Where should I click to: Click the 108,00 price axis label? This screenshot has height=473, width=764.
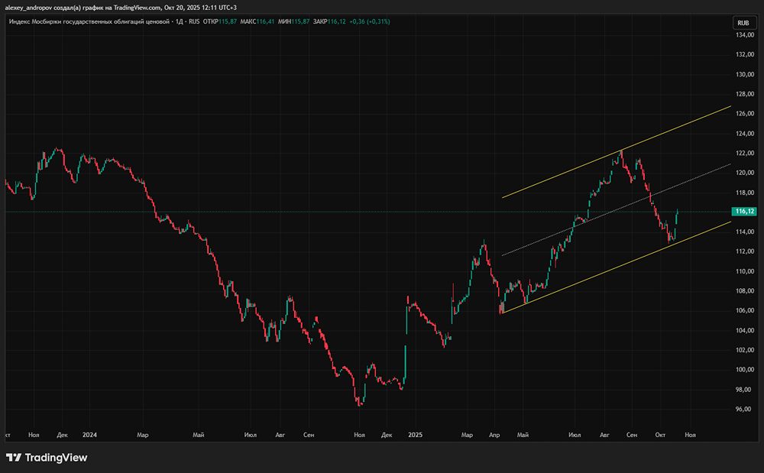745,291
